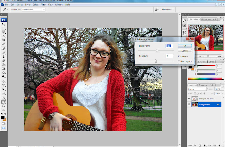Screen dimensions: 225x147
Task: Click the Brightness slider handle
Action: (157, 51)
